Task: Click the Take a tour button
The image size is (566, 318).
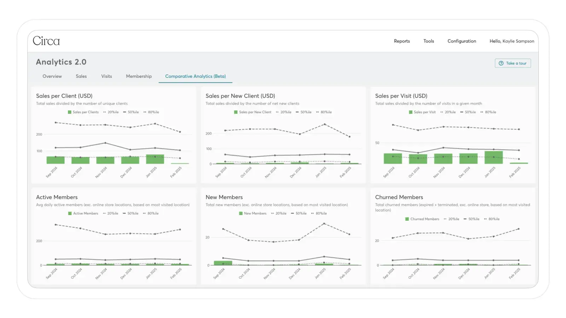Action: 513,63
